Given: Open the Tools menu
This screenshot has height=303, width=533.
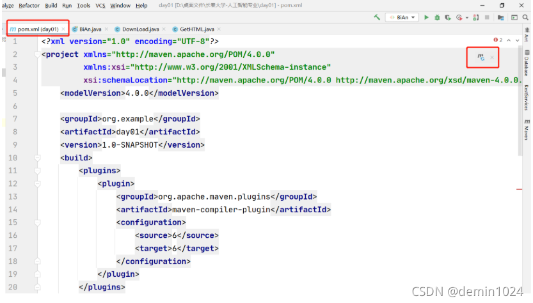Looking at the screenshot, I should (83, 6).
